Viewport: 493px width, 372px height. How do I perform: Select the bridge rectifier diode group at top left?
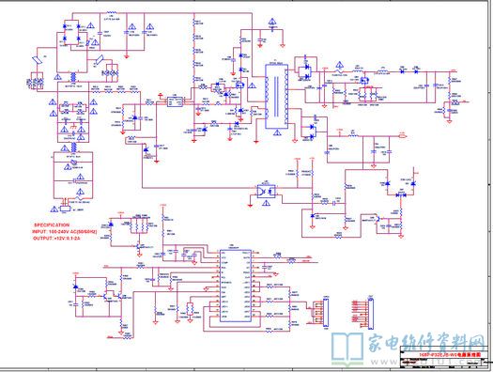pos(71,33)
